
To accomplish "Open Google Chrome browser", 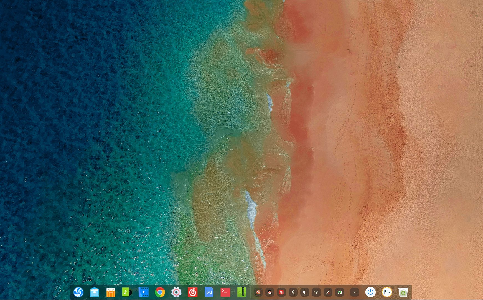I will pyautogui.click(x=160, y=292).
